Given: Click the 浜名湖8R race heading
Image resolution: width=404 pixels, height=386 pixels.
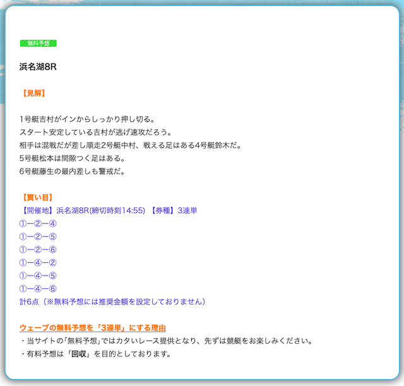Looking at the screenshot, I should click(x=38, y=66).
